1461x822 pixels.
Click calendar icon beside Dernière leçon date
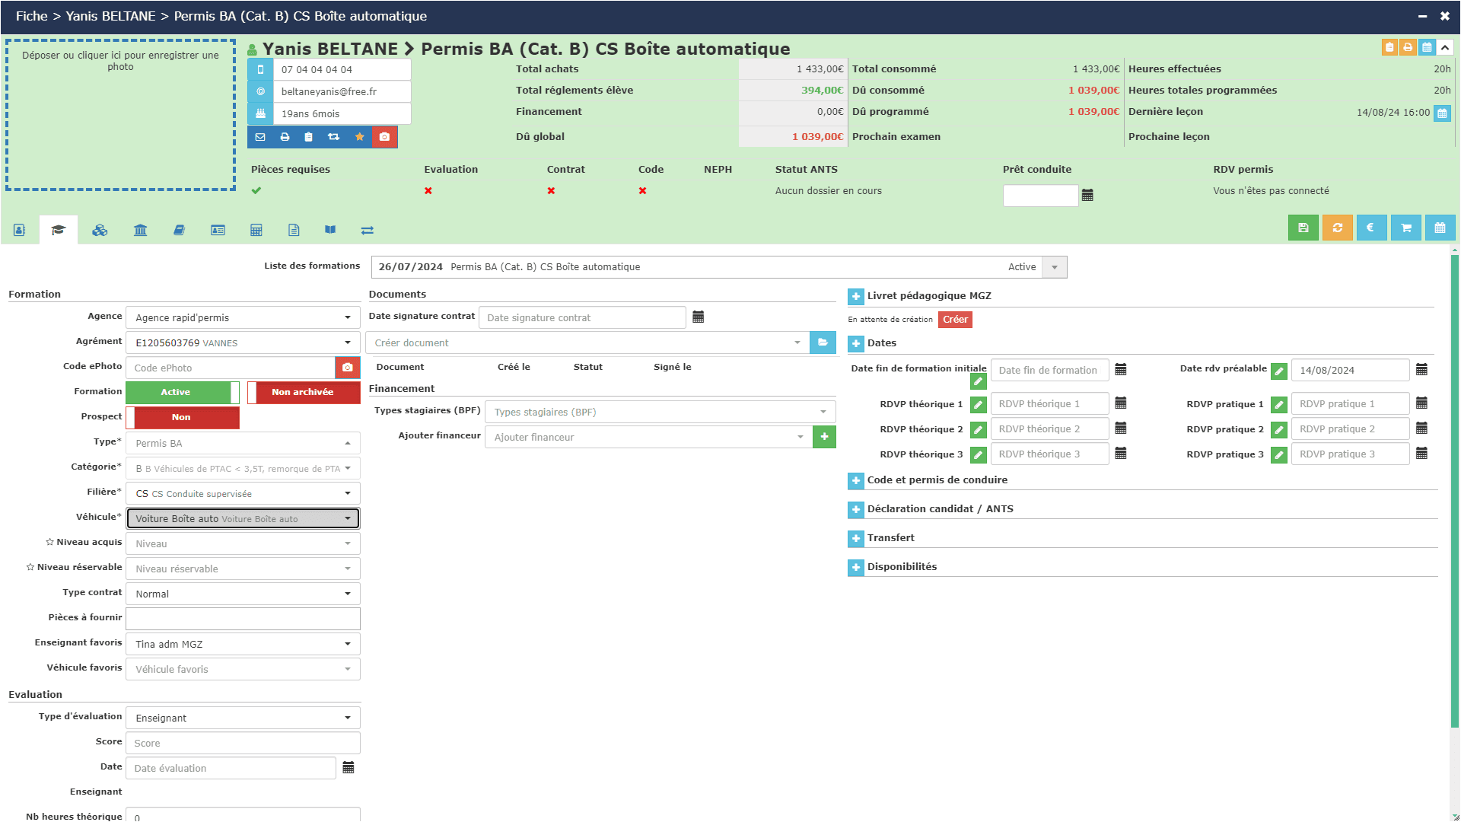click(1442, 113)
